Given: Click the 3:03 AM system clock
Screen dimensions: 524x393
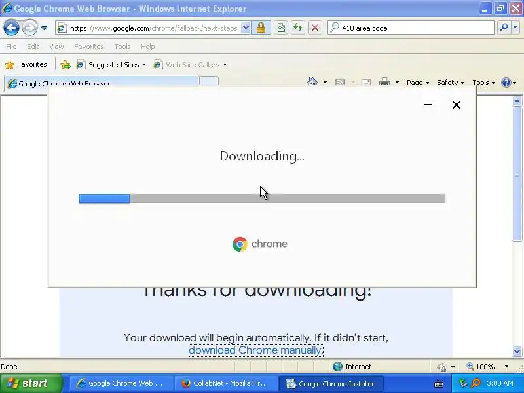Looking at the screenshot, I should 500,383.
